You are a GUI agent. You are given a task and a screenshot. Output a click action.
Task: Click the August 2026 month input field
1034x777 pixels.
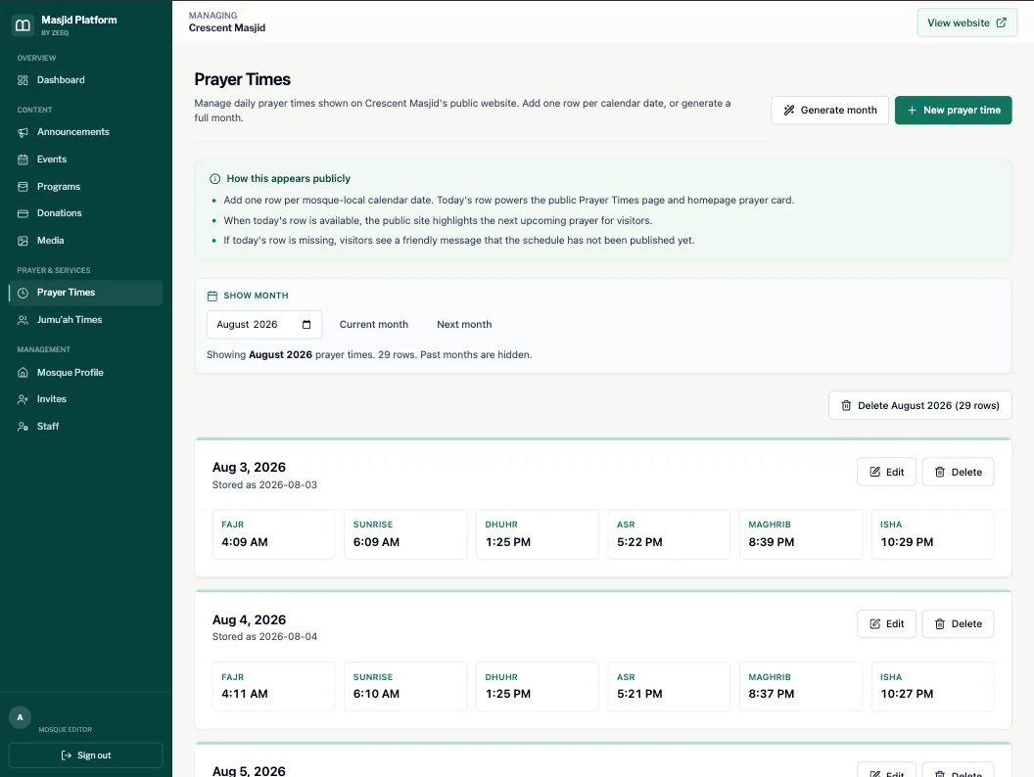(x=264, y=324)
